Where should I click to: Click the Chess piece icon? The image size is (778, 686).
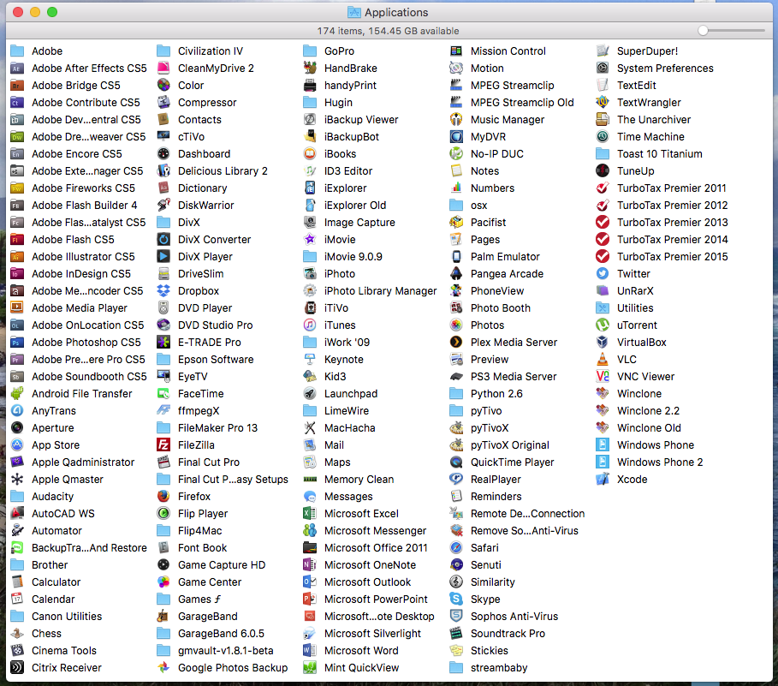(x=17, y=634)
